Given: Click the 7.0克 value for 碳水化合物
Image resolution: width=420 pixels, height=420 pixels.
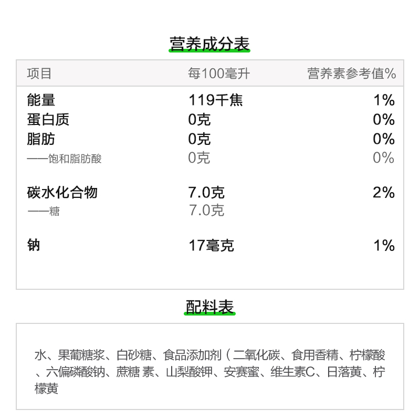Looking at the screenshot, I should (206, 192).
